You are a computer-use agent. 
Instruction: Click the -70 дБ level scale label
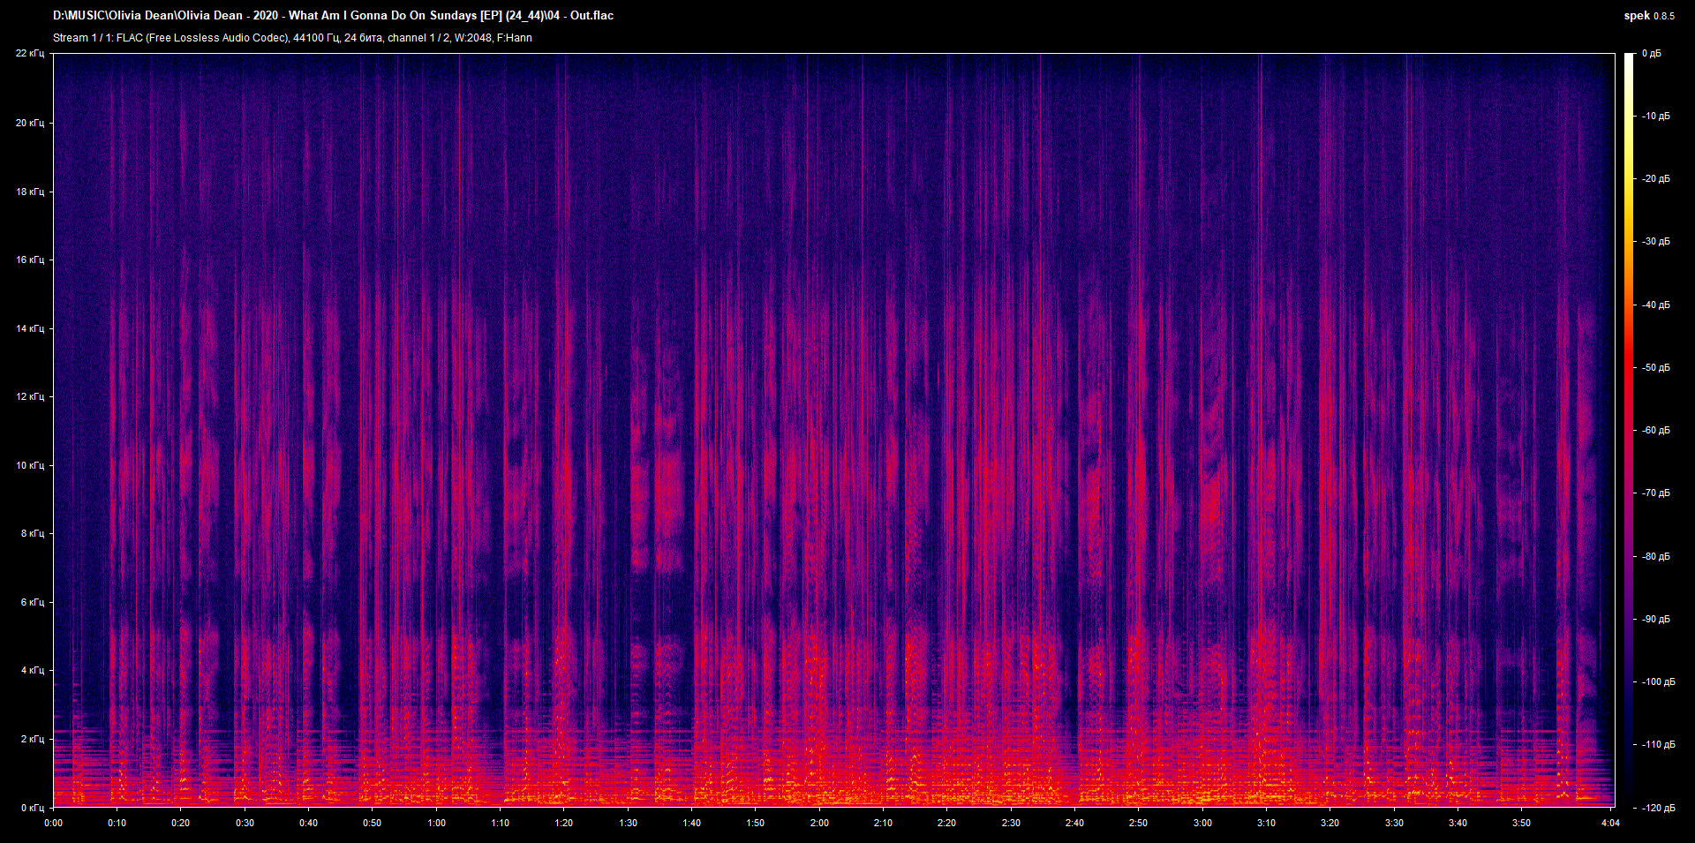(1655, 493)
